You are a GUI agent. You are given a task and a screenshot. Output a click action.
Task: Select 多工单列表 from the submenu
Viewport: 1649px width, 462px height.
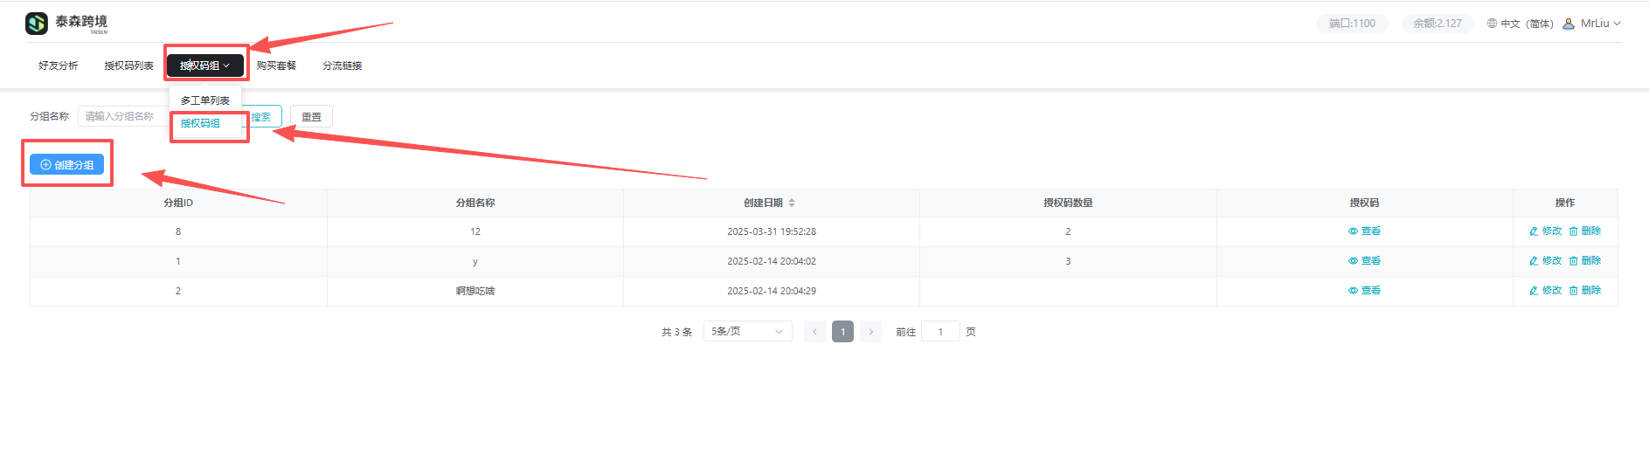pos(205,100)
